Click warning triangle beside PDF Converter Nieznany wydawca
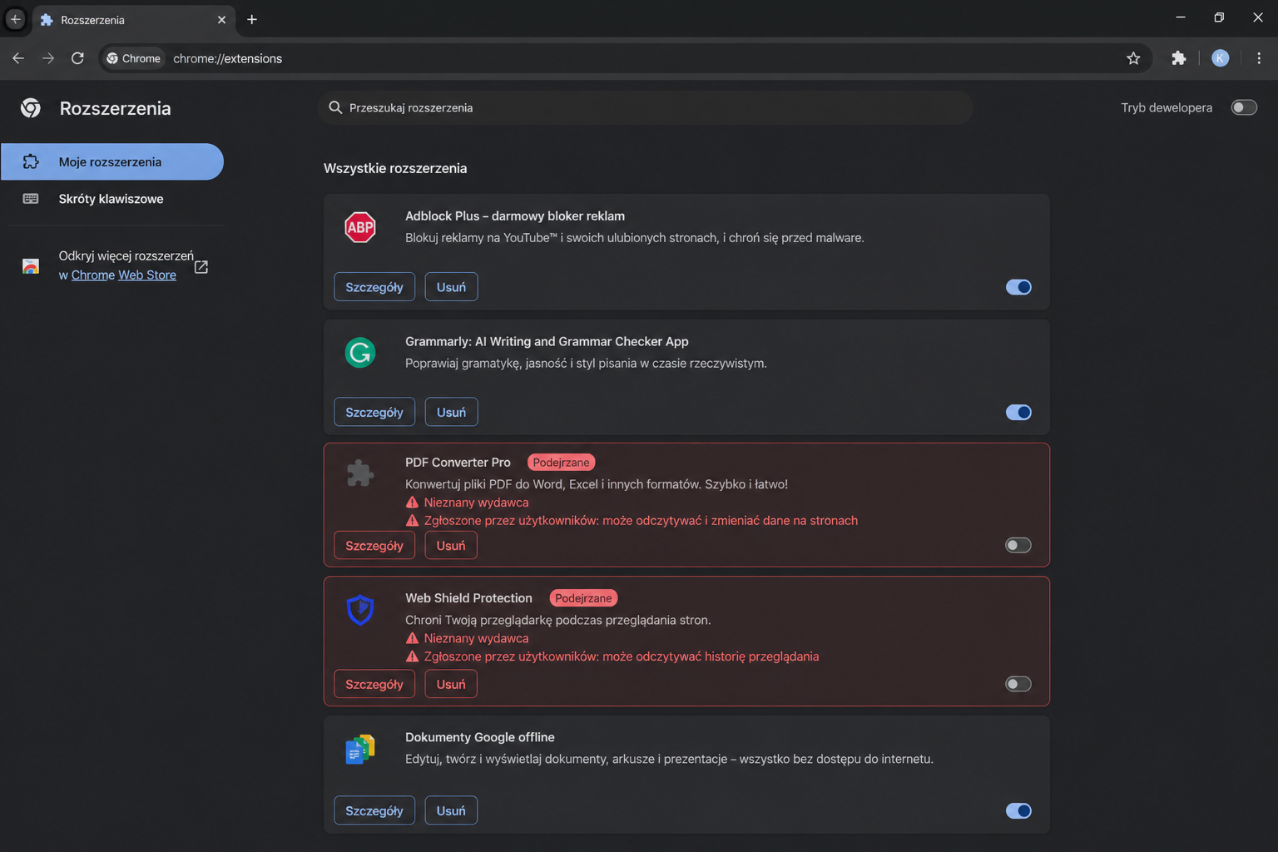The image size is (1278, 852). (412, 503)
